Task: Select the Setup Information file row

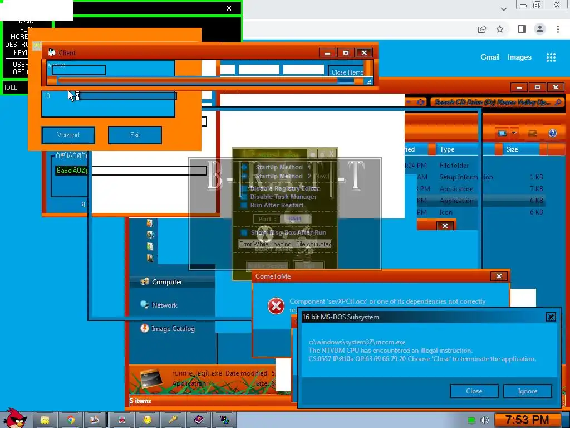Action: pos(480,177)
